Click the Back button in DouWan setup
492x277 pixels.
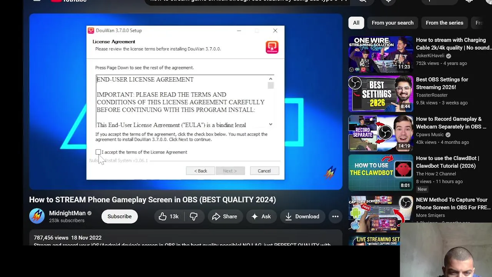click(200, 171)
